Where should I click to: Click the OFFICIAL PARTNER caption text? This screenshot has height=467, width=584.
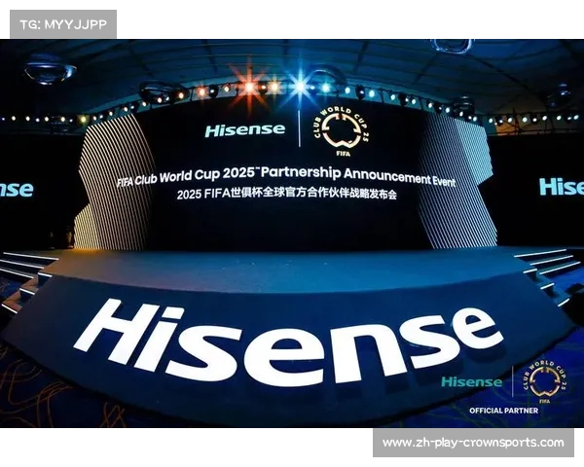point(503,412)
